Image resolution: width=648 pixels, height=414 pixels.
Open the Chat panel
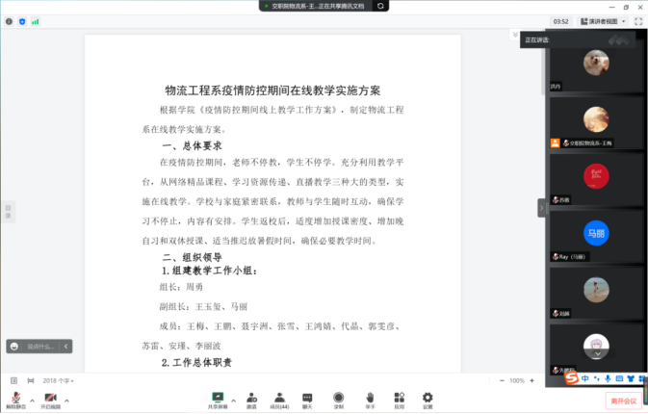coord(308,397)
